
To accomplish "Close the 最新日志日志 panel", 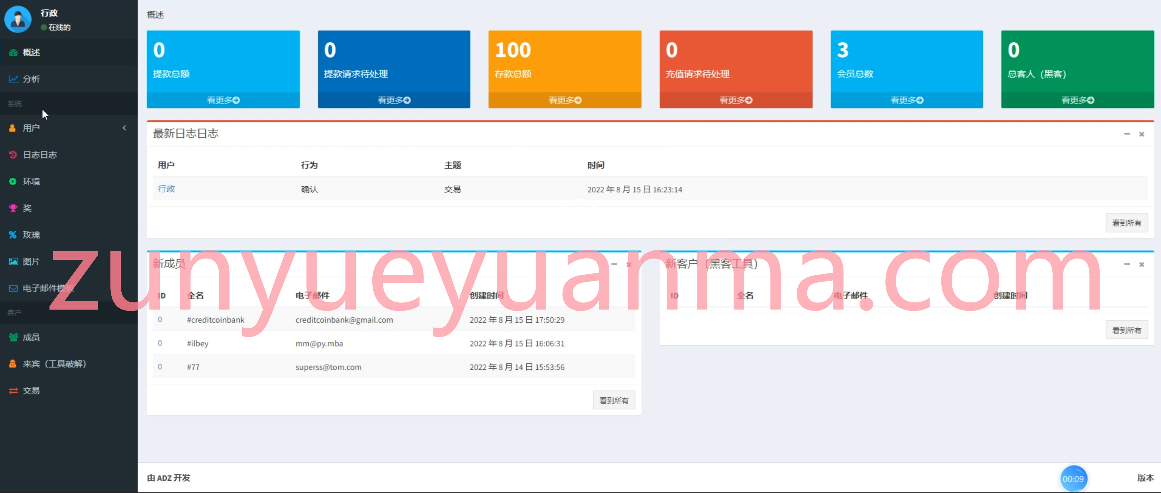I will [x=1142, y=134].
